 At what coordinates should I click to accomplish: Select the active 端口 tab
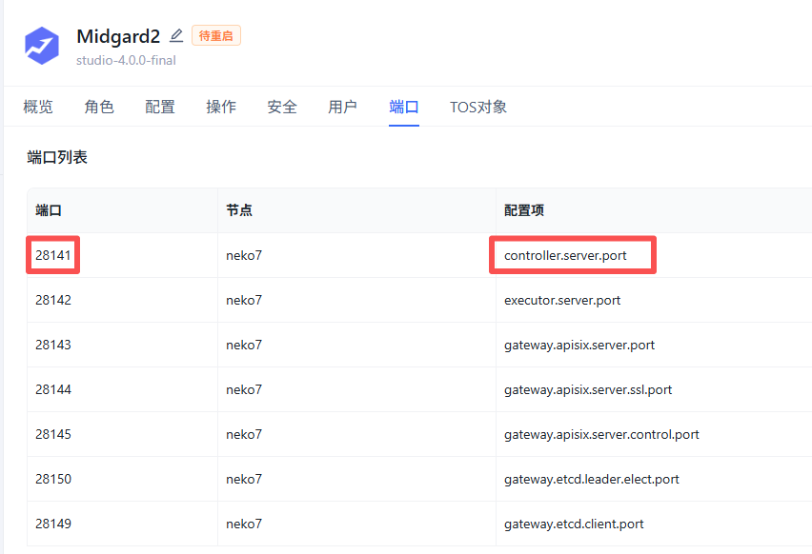pyautogui.click(x=404, y=107)
